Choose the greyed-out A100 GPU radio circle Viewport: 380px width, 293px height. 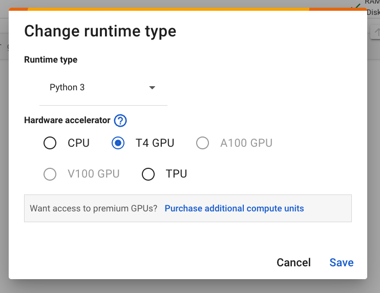point(203,143)
